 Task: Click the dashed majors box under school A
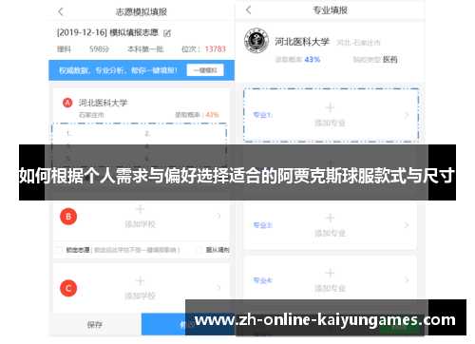click(x=139, y=144)
